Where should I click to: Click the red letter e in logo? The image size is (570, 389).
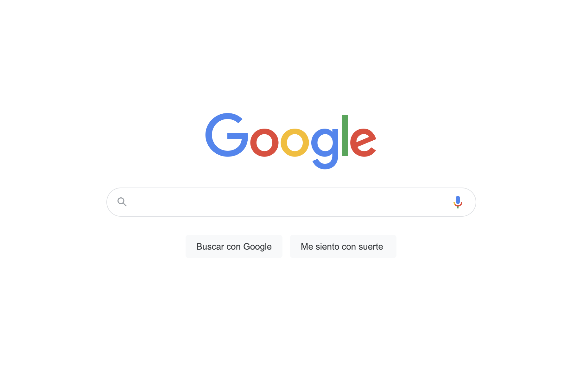(363, 143)
